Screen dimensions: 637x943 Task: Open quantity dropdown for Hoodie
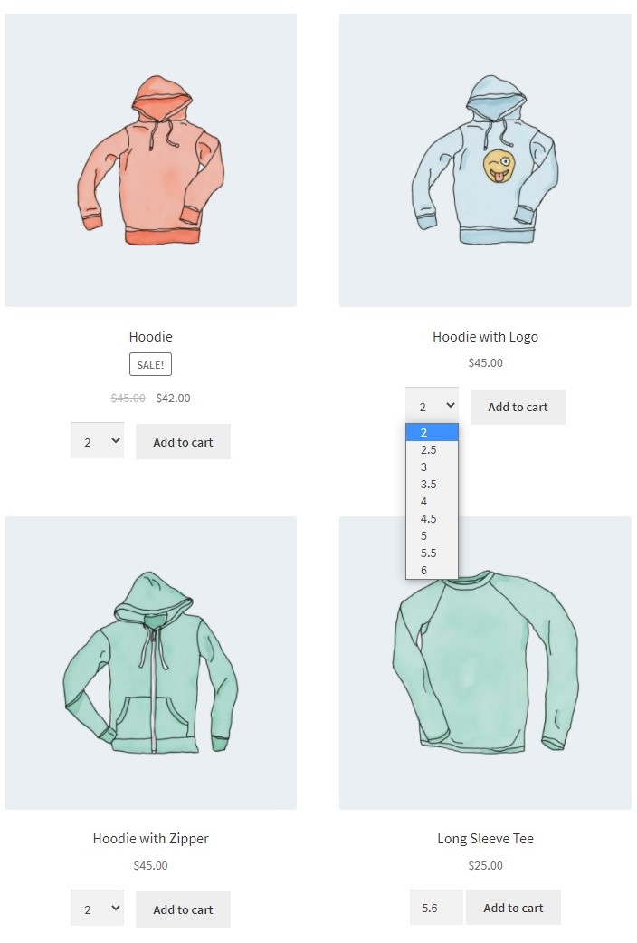[98, 441]
